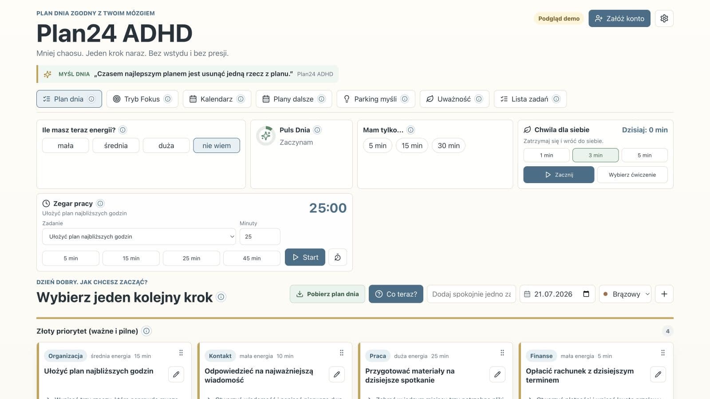
Task: Reset the work timer with the reset icon
Action: (338, 257)
